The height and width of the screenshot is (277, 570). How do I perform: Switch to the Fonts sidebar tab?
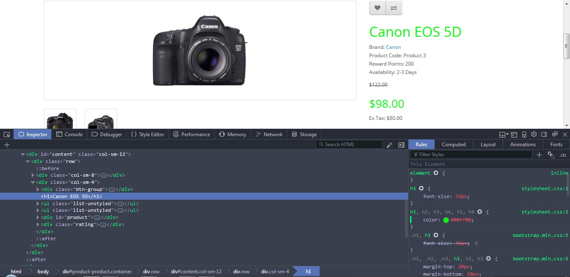point(556,145)
